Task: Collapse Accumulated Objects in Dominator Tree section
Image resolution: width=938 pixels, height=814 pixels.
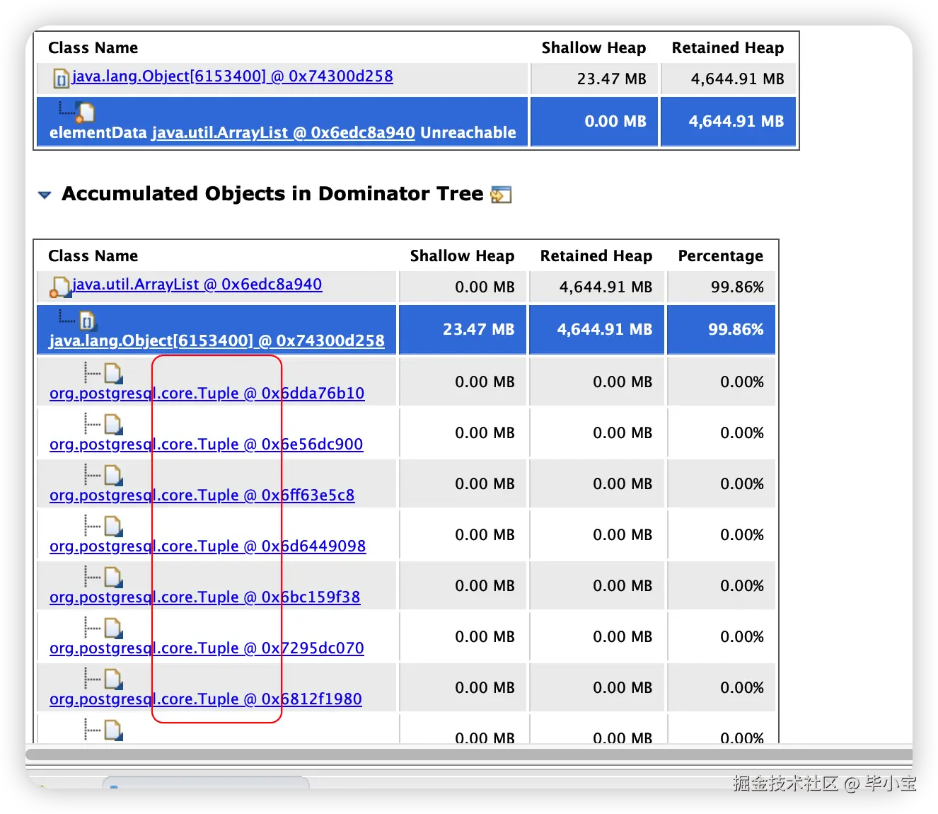Action: click(x=45, y=195)
